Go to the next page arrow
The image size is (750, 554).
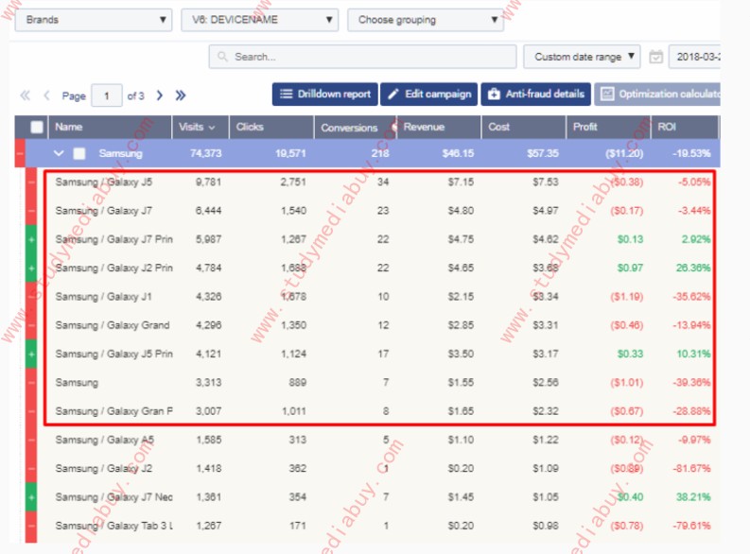(160, 95)
